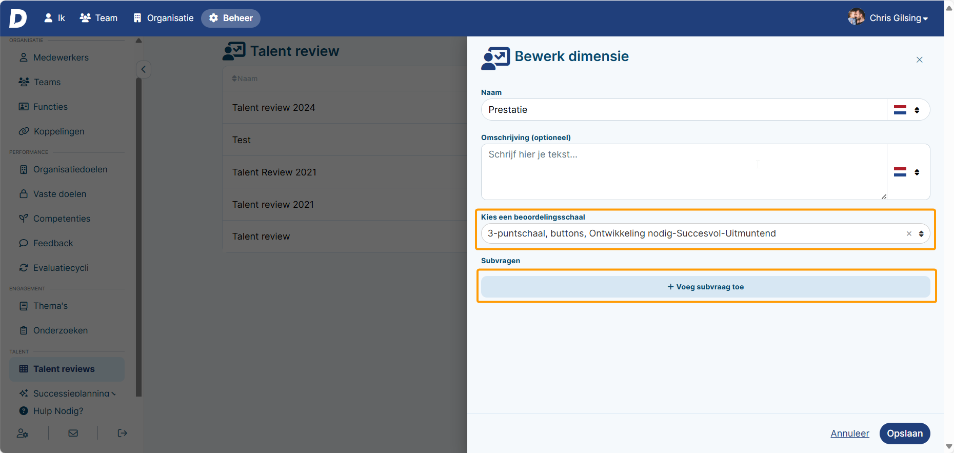The width and height of the screenshot is (954, 453).
Task: Open the Organisatie menu
Action: tap(163, 18)
